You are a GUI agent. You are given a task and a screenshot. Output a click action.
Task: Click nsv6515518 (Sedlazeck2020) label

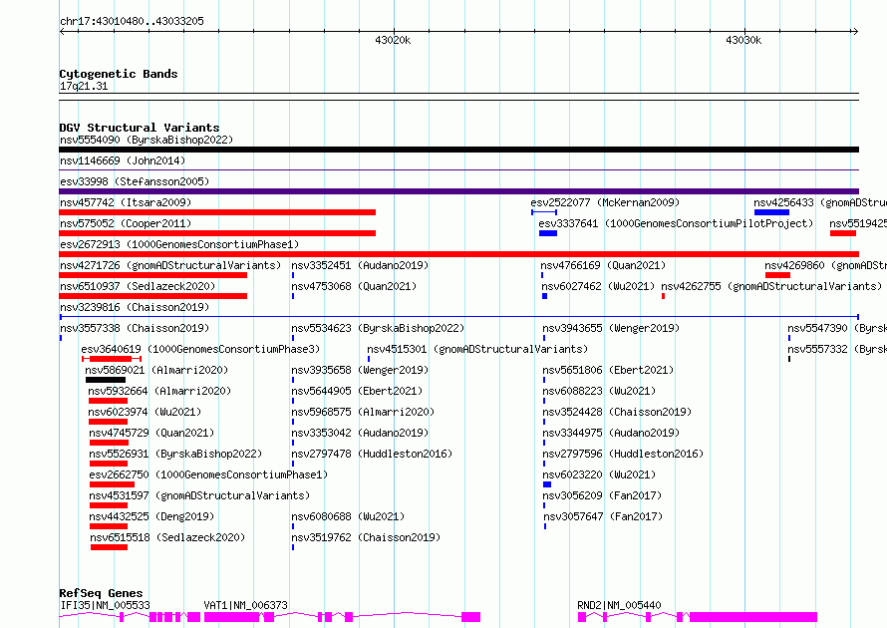pyautogui.click(x=167, y=537)
